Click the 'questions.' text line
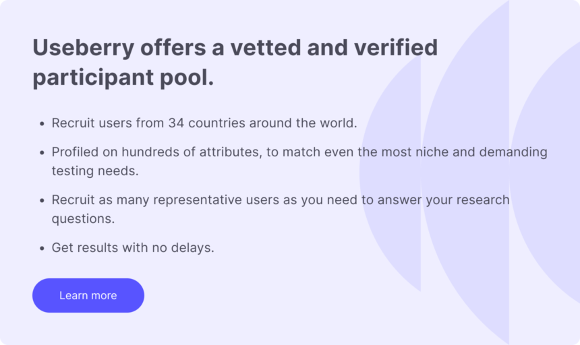Image resolution: width=580 pixels, height=345 pixels. tap(83, 219)
